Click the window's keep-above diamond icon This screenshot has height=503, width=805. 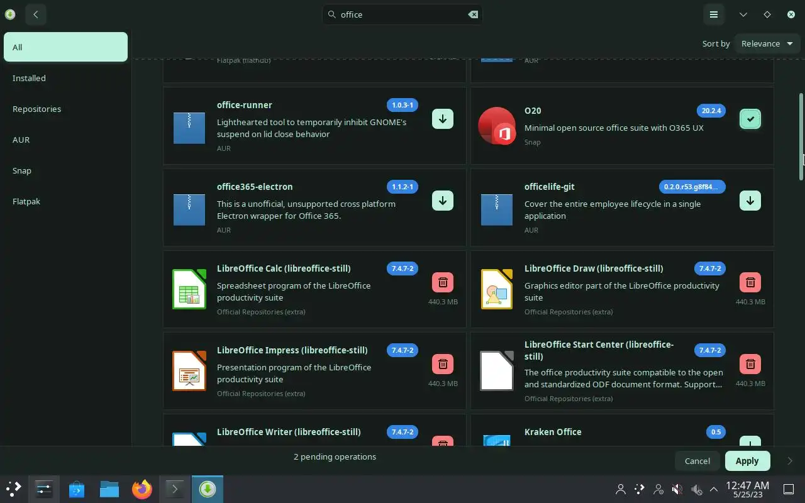click(767, 14)
